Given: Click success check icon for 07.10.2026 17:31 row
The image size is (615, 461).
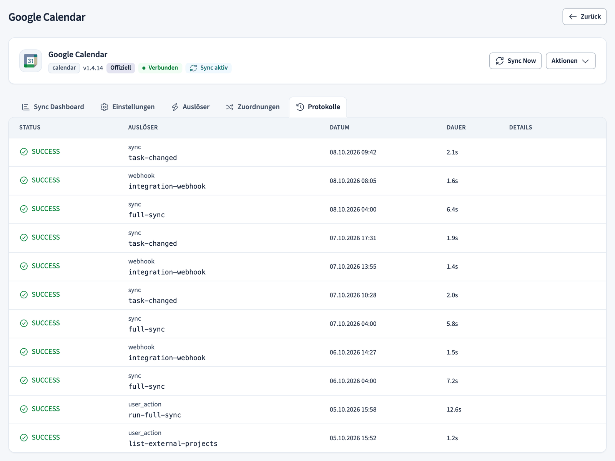Looking at the screenshot, I should pos(24,238).
